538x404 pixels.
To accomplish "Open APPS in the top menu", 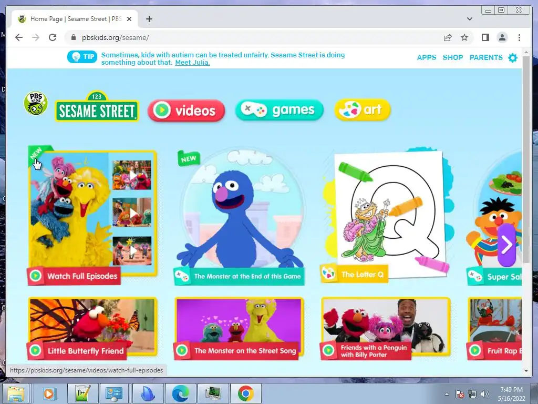I will coord(427,57).
